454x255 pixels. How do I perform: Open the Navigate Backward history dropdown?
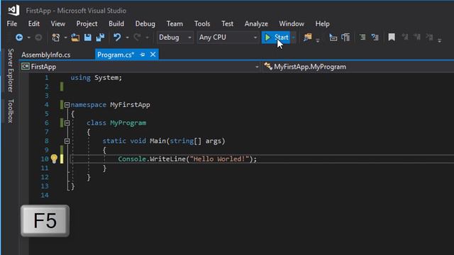(x=28, y=38)
